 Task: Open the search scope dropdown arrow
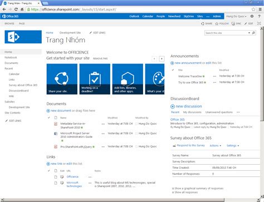pos(249,33)
